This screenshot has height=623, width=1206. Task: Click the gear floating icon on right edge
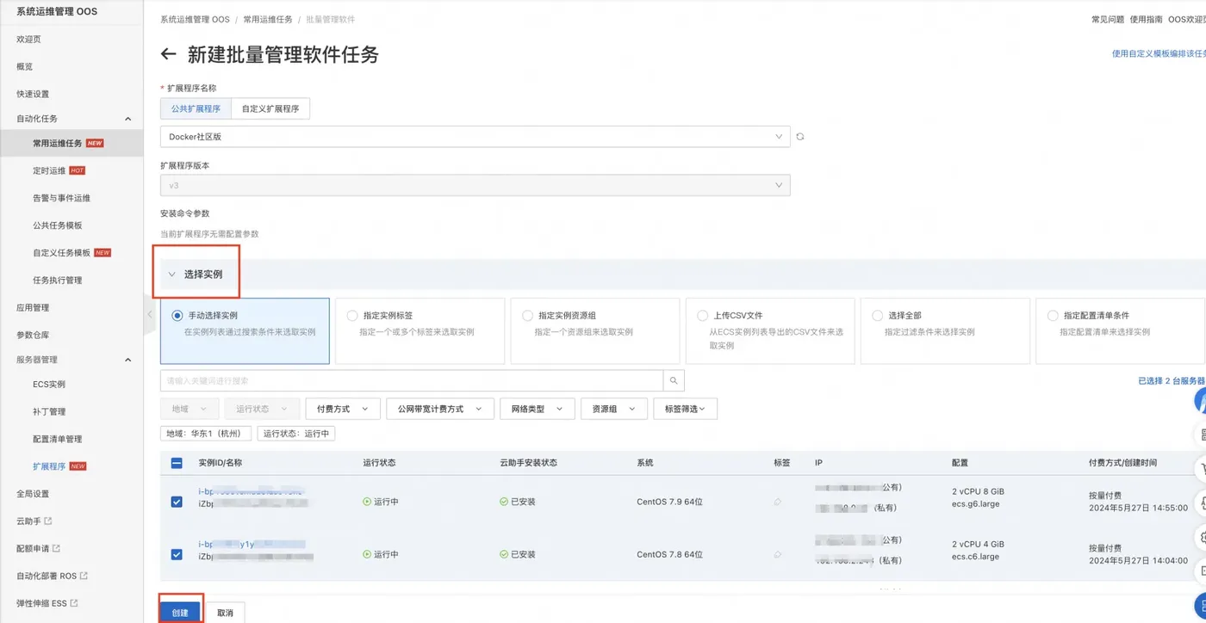point(1201,538)
